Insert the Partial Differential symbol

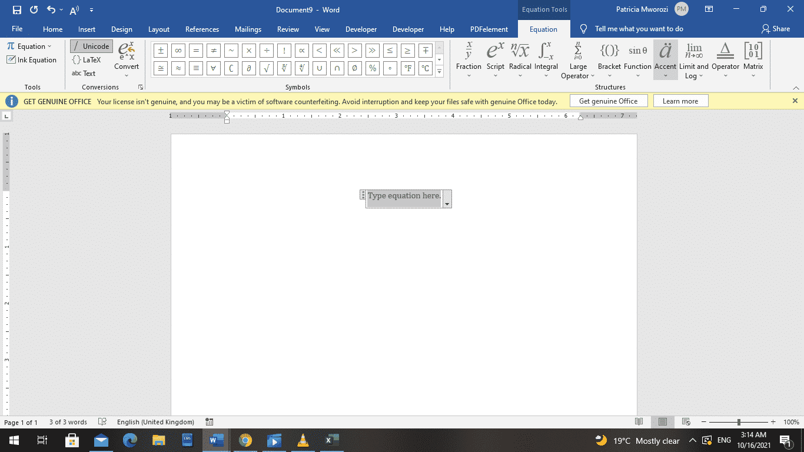248,68
